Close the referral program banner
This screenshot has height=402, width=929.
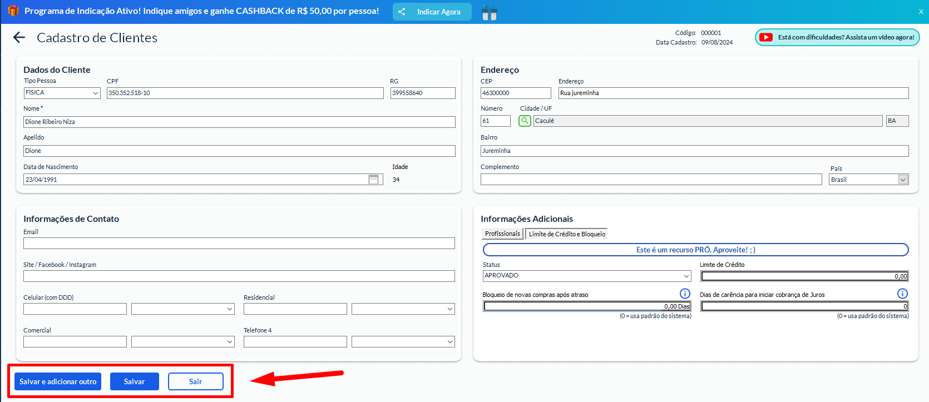(x=921, y=12)
